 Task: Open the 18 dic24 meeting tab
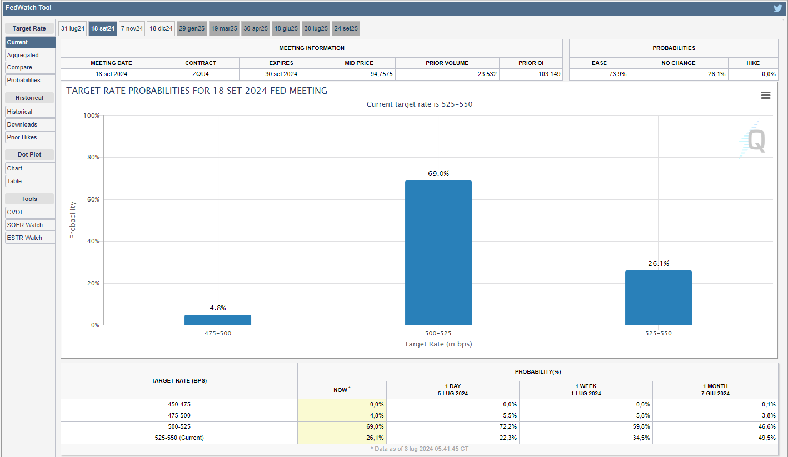pos(161,28)
